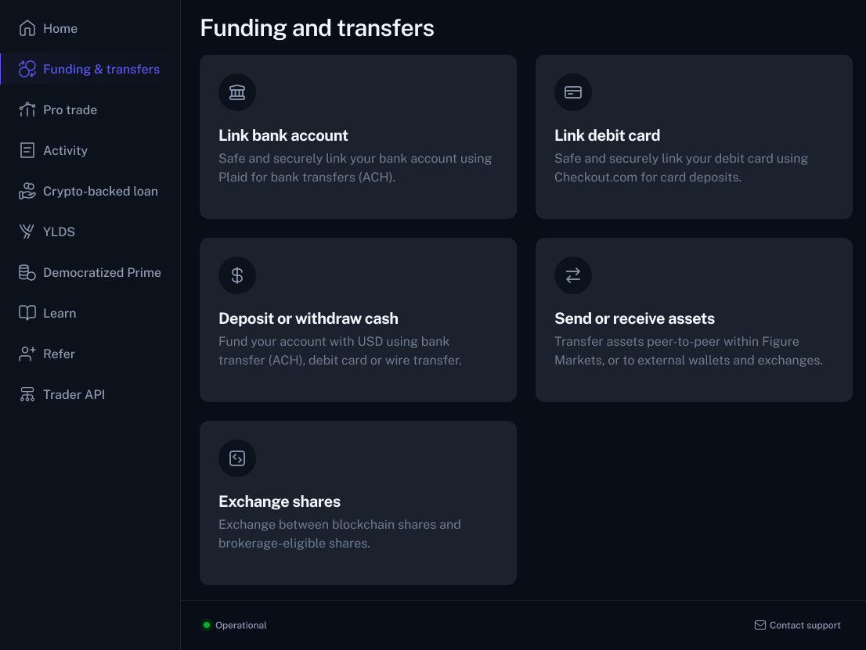Click the debit card icon
866x650 pixels.
572,92
